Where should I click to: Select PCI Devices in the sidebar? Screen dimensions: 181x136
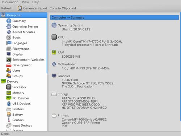21,98
